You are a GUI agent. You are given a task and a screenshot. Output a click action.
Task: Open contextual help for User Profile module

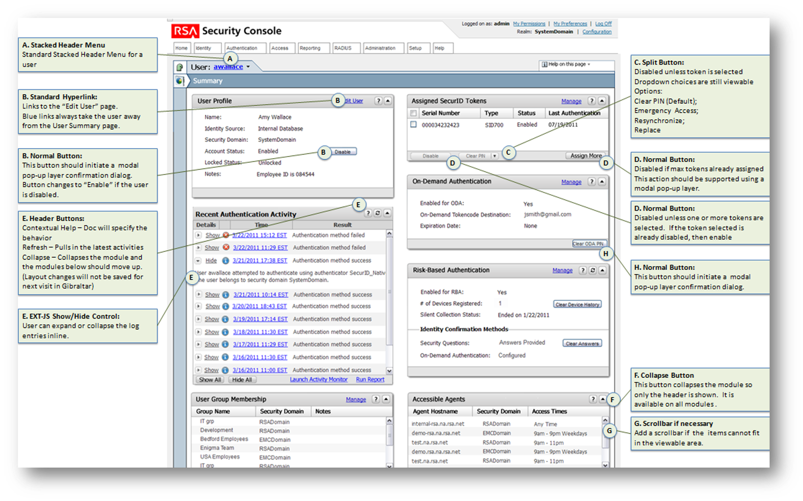point(378,101)
